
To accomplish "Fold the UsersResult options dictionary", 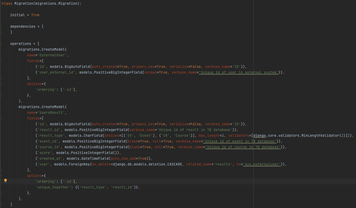I will click(1, 176).
